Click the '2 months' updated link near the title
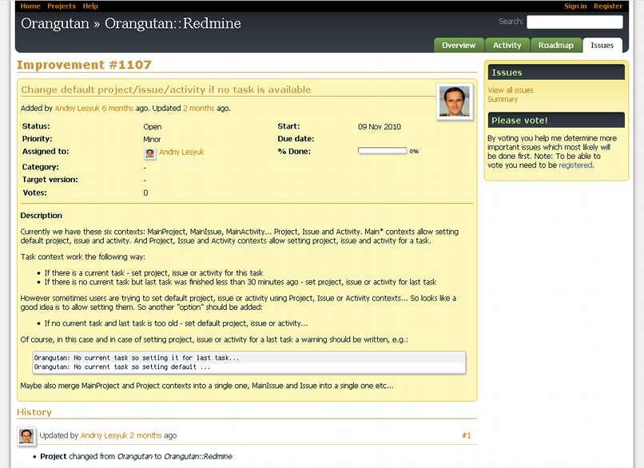Screen dimensions: 644x468 coord(199,109)
